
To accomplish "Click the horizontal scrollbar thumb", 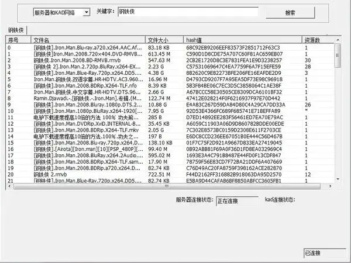I will point(167,186).
